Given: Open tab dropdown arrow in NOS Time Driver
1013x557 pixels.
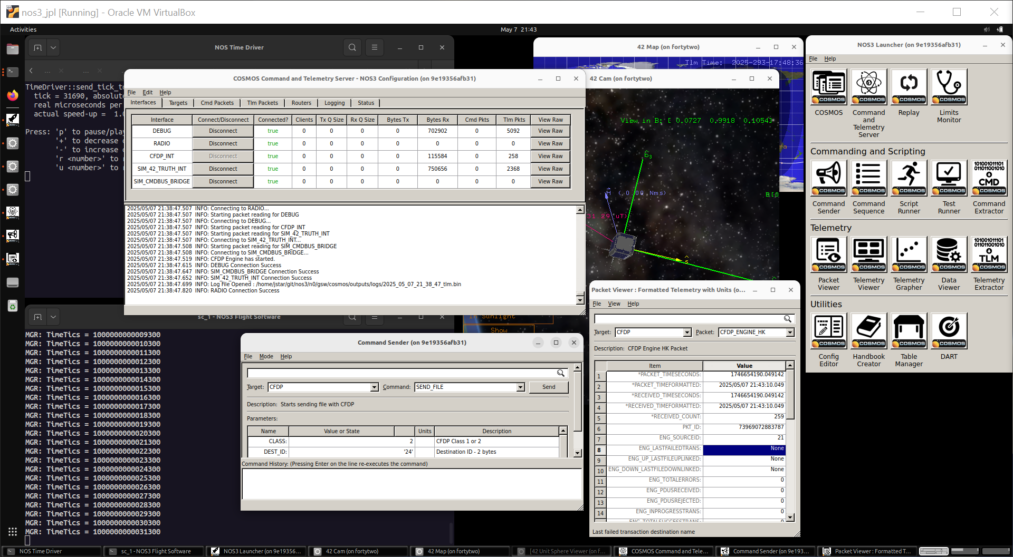Looking at the screenshot, I should tap(53, 47).
